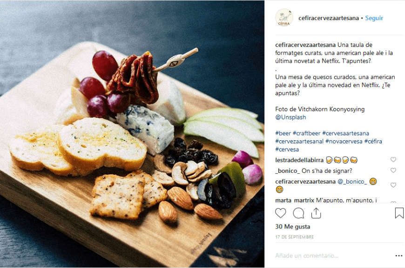
Task: View the 30 Me gusta likes list
Action: 293,227
